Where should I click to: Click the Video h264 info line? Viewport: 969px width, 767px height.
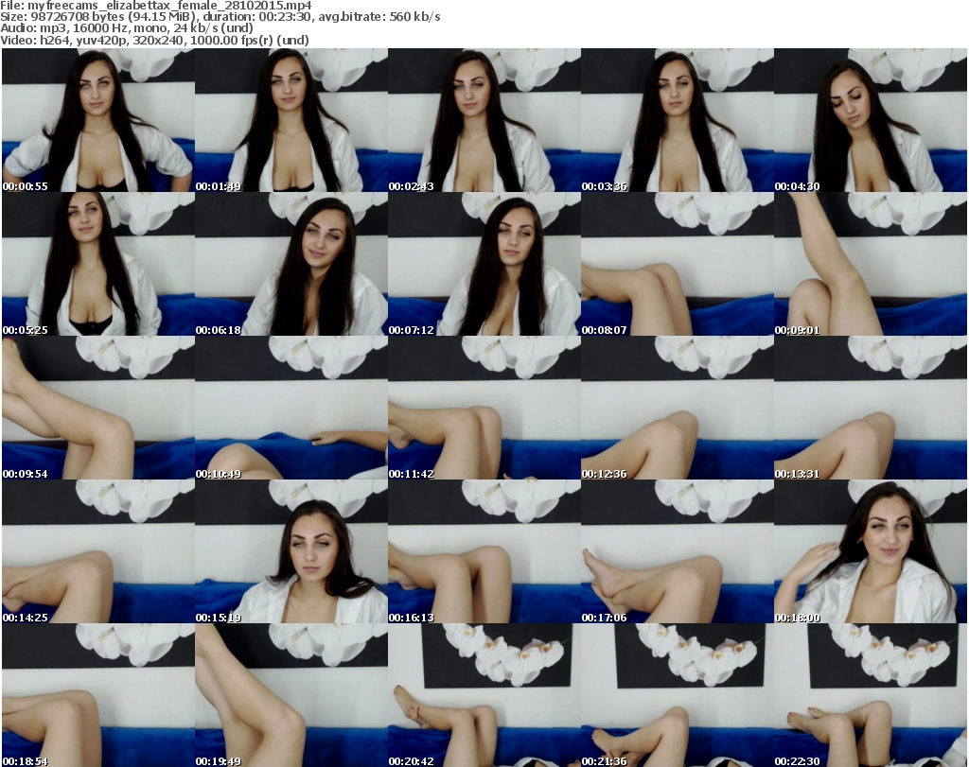tap(154, 40)
